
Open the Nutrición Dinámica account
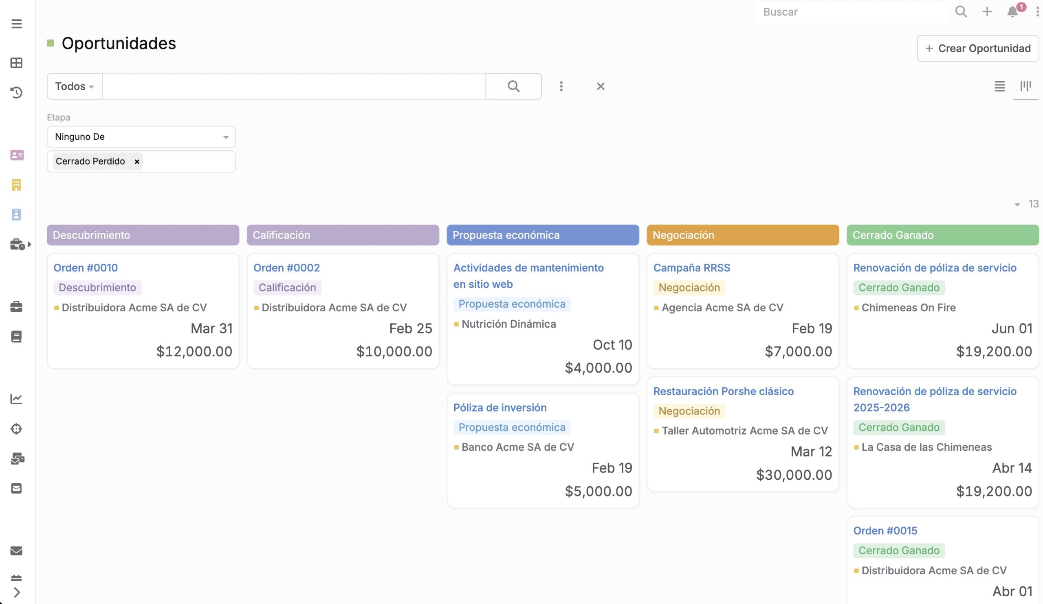(x=508, y=324)
